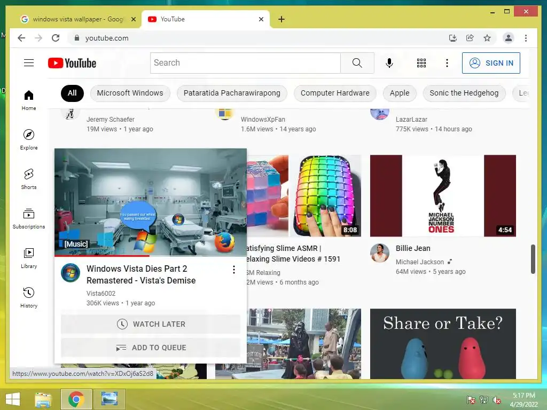547x410 pixels.
Task: Select Pataratida Pacharawirapong filter chip
Action: (x=232, y=93)
